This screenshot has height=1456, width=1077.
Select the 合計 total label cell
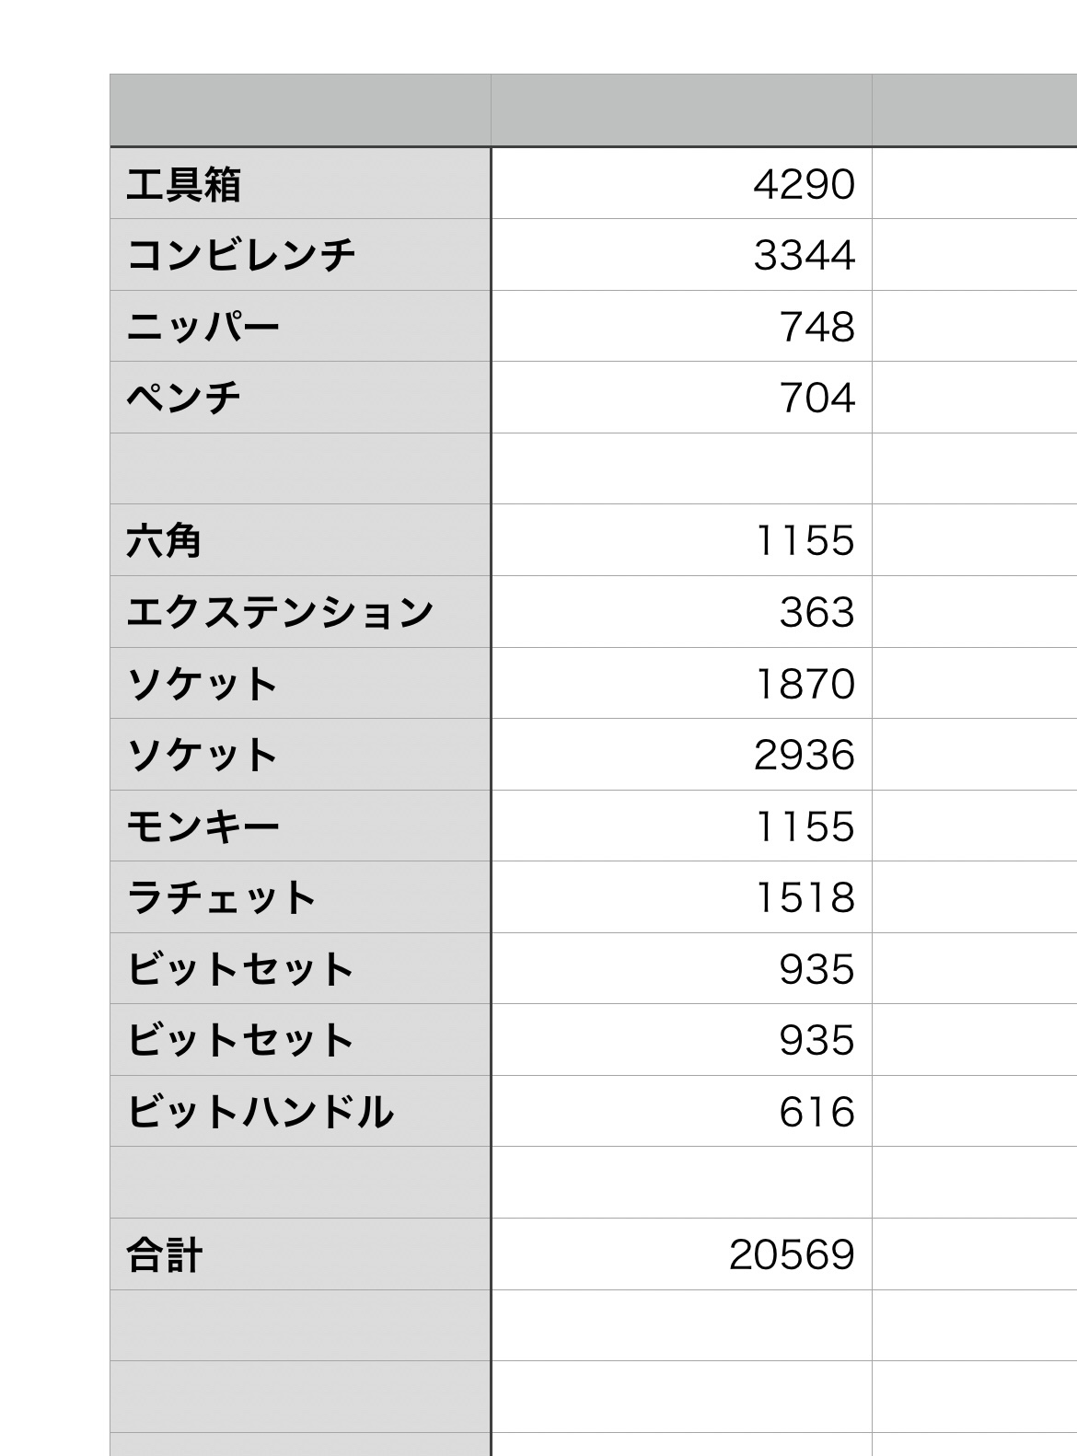tap(300, 1254)
